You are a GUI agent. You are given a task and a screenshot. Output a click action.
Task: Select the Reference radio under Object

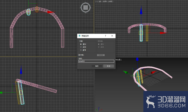[x=81, y=50]
